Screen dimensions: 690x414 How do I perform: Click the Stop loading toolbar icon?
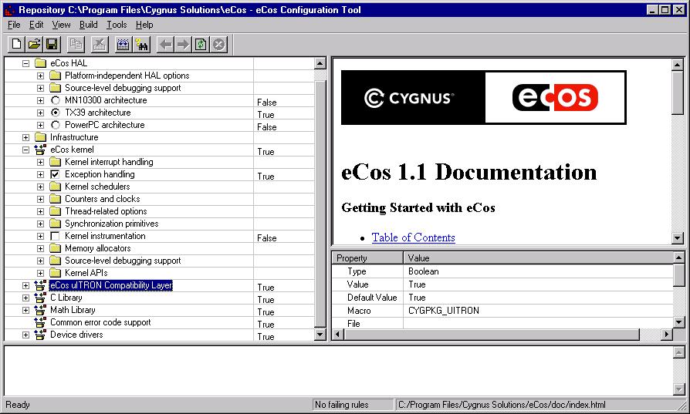point(218,44)
